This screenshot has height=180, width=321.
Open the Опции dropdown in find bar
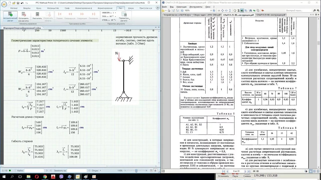(x=96, y=170)
